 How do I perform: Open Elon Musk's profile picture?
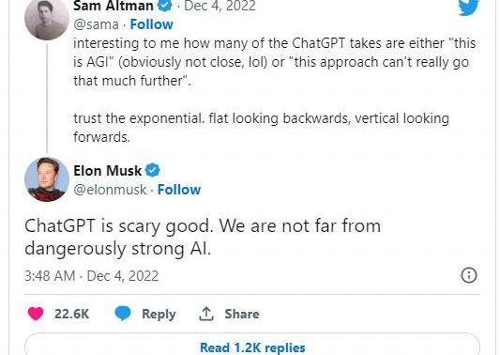coord(47,179)
